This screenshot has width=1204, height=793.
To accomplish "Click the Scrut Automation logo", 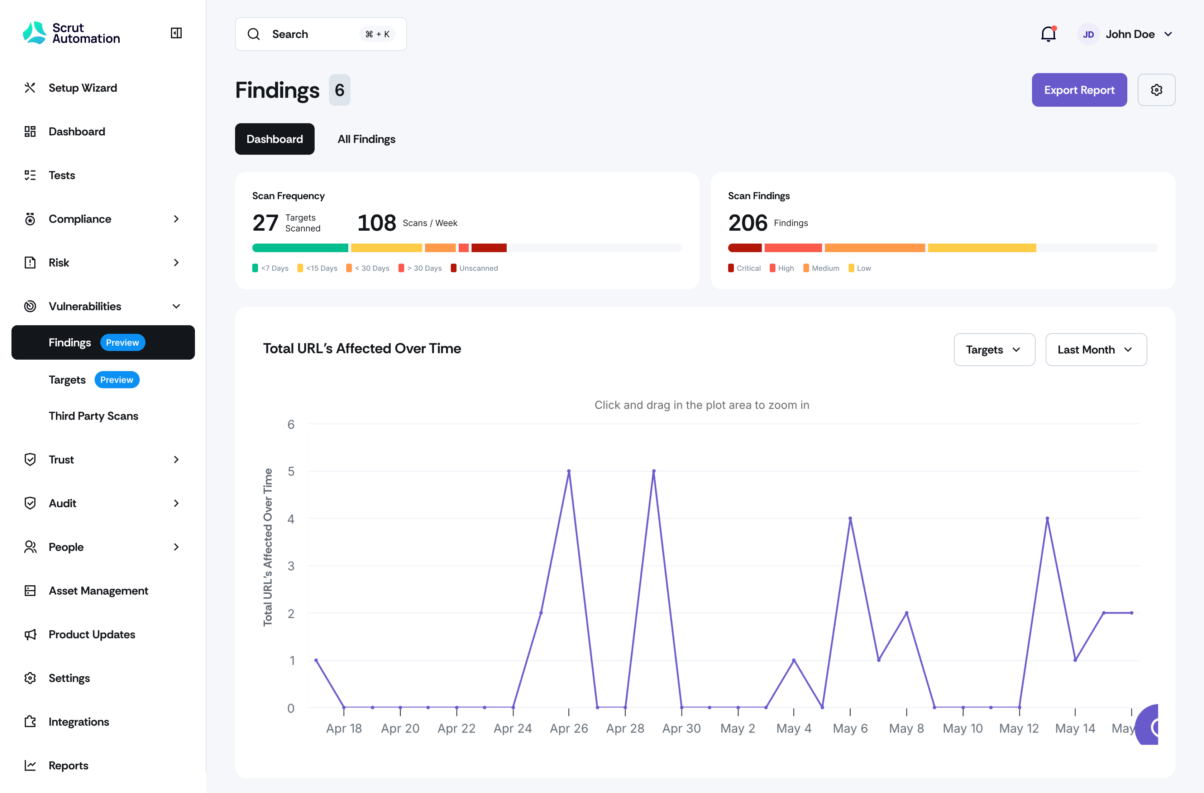I will pyautogui.click(x=72, y=33).
